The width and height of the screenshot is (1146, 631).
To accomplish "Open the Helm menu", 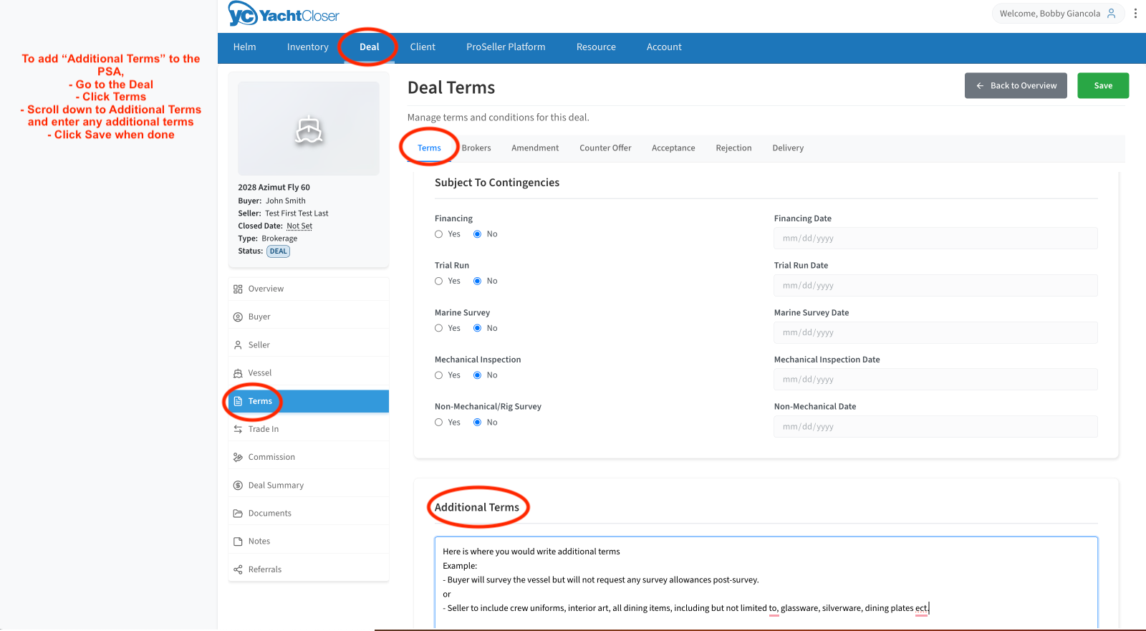I will [x=244, y=47].
